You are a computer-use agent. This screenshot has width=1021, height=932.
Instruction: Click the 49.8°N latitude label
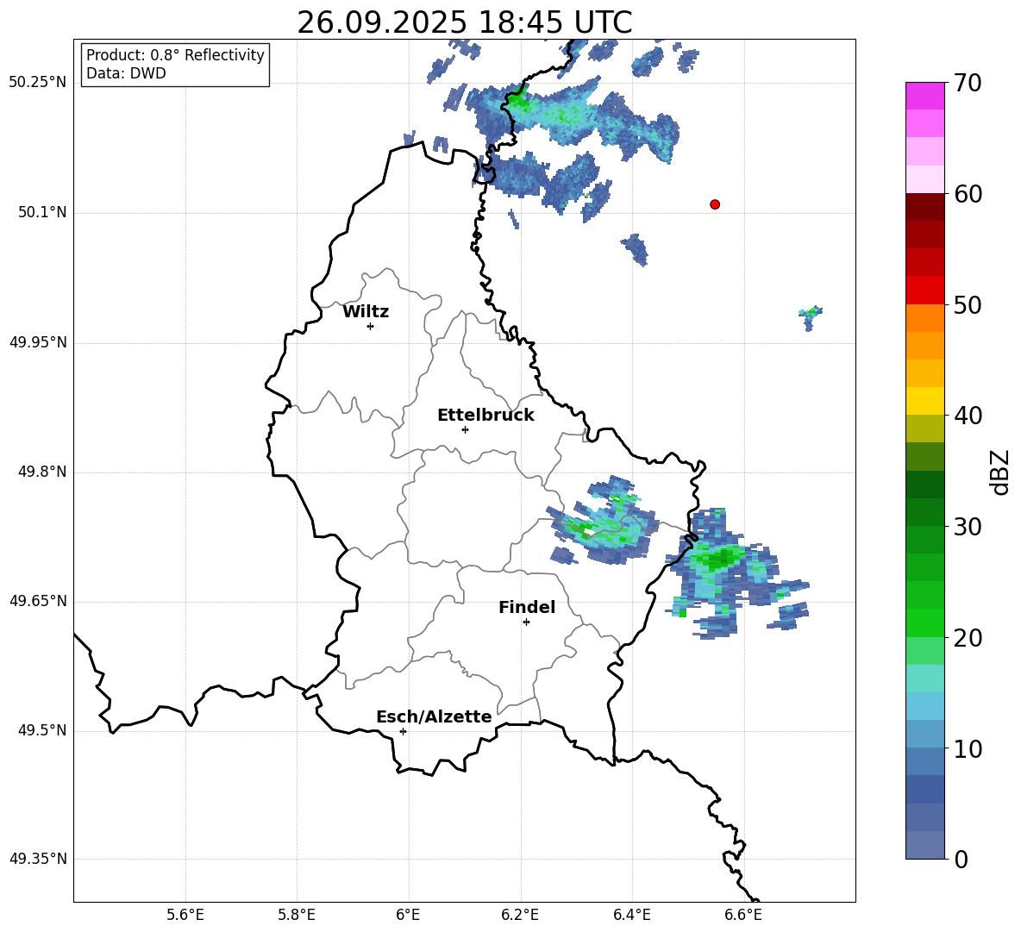point(43,472)
